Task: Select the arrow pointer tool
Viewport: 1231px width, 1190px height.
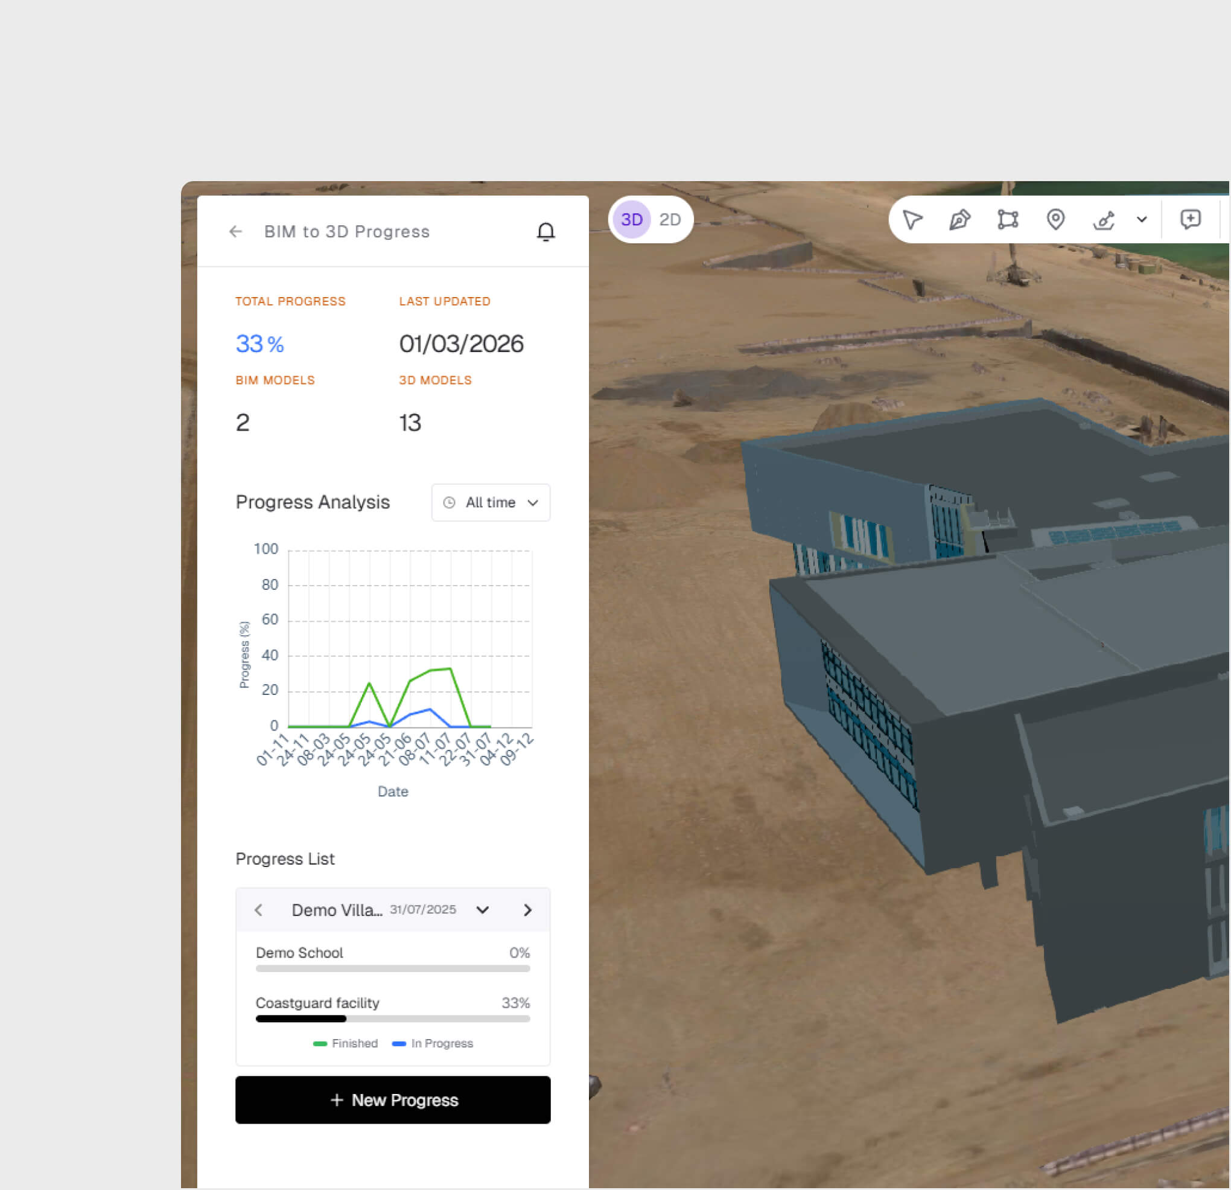Action: tap(912, 220)
